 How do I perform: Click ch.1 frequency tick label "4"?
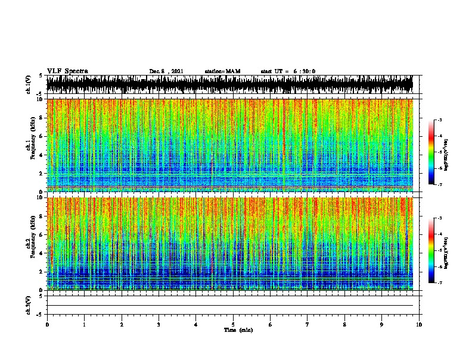tap(41, 155)
